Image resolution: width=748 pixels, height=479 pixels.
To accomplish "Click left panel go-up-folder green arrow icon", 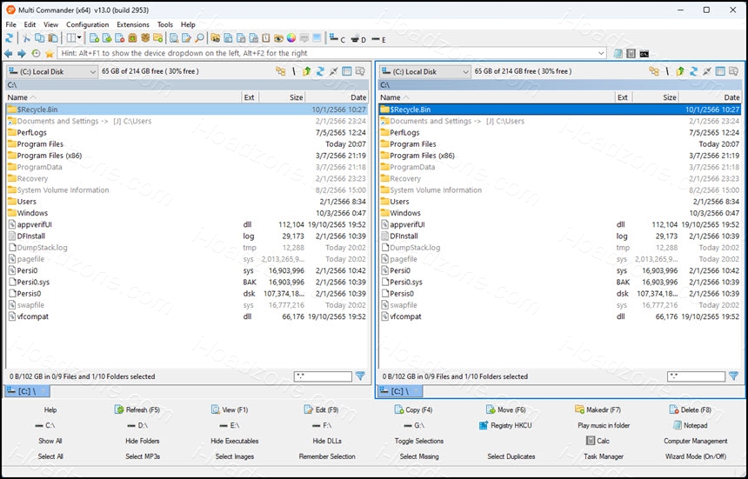I will click(x=307, y=71).
